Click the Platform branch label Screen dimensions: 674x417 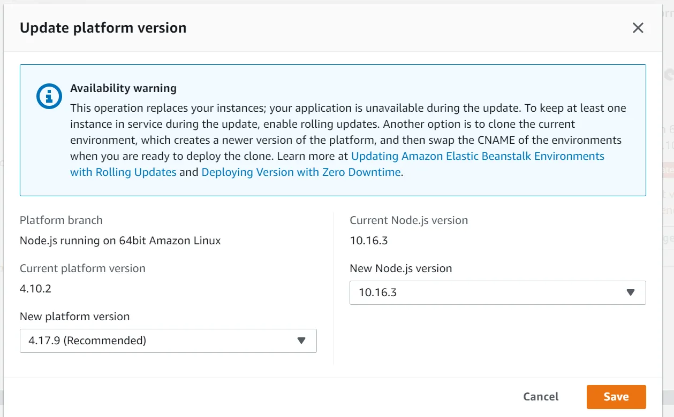61,220
